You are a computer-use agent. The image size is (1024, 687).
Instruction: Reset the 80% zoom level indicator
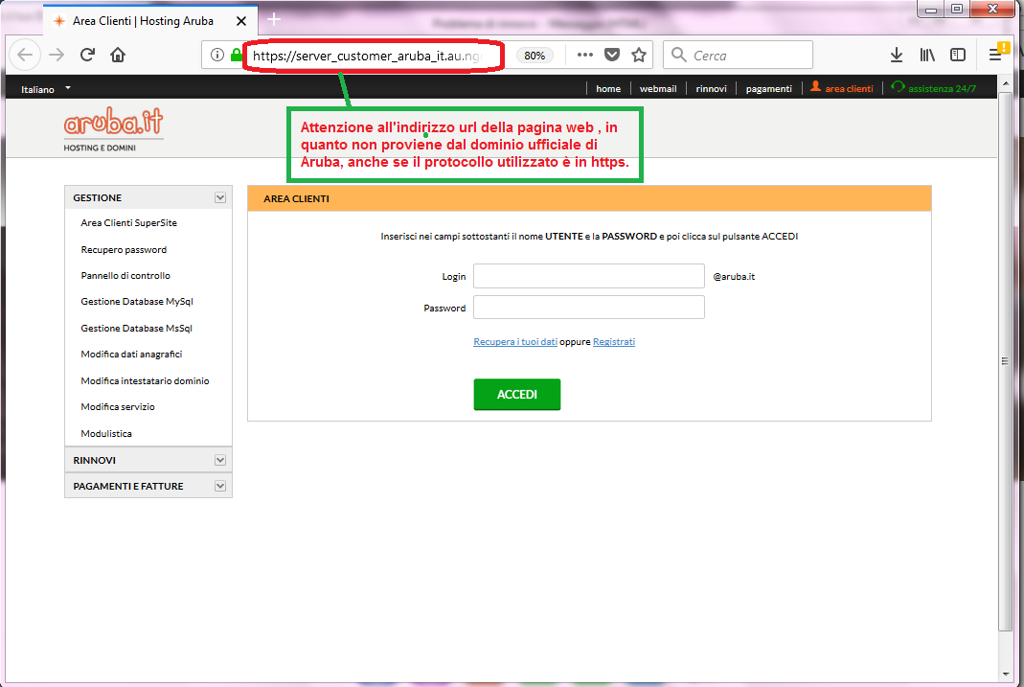tap(535, 56)
